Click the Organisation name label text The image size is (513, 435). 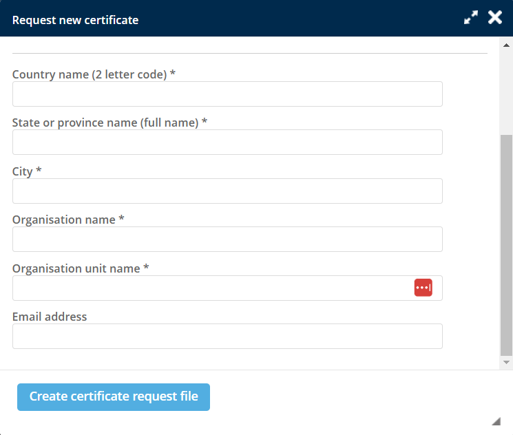pyautogui.click(x=68, y=220)
